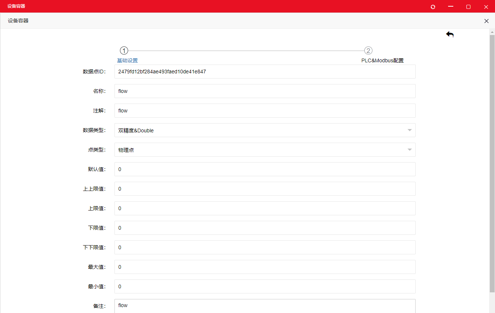Viewport: 495px width, 313px height.
Task: Click the vertical scrollbar on right
Action: coord(492,162)
